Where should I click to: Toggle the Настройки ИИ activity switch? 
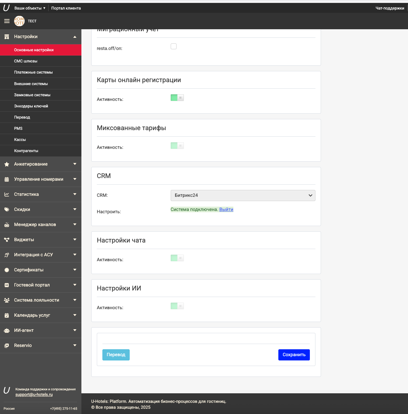pyautogui.click(x=177, y=306)
